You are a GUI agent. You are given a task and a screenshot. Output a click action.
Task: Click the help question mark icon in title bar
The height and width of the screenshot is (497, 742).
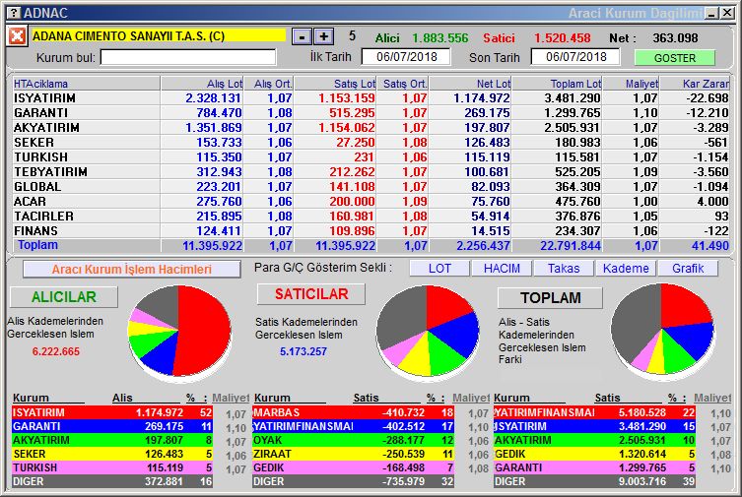(14, 13)
